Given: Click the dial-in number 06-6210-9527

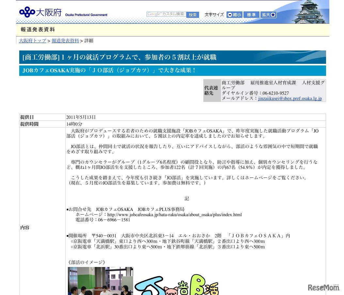Looking at the screenshot, I should 275,93.
